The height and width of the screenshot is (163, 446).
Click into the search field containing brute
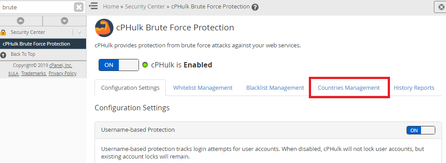[x=37, y=7]
